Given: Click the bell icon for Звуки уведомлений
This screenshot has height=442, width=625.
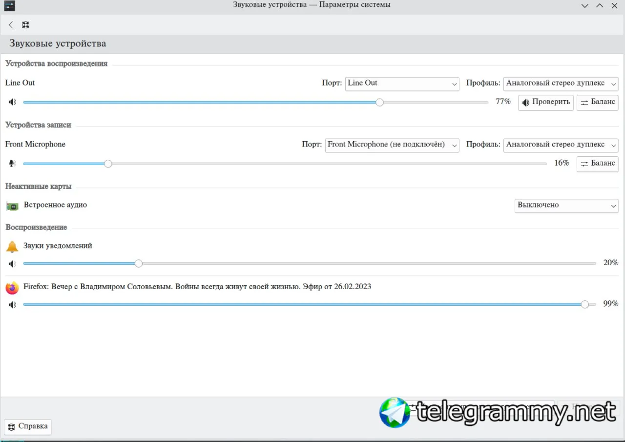Looking at the screenshot, I should coord(12,247).
